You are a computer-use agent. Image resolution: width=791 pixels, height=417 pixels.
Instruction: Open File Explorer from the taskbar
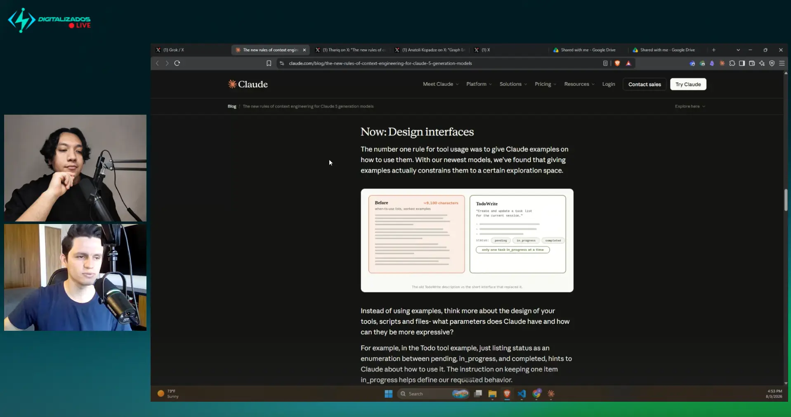tap(492, 394)
